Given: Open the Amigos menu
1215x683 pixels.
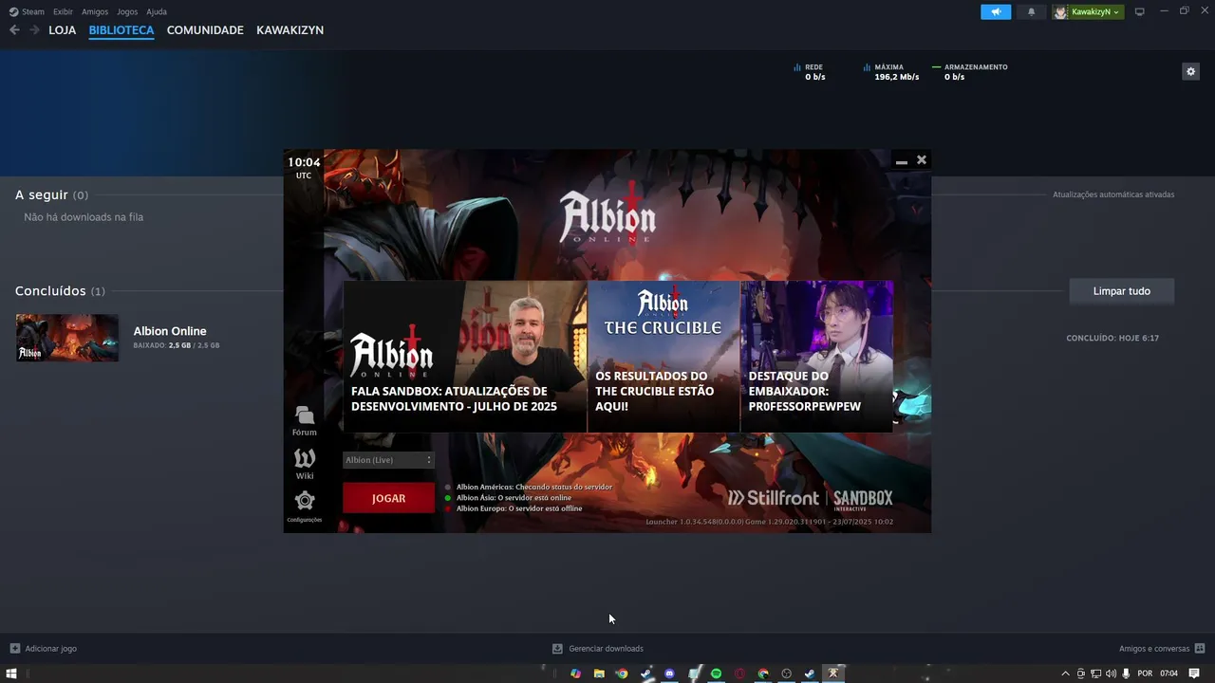Looking at the screenshot, I should coord(95,11).
